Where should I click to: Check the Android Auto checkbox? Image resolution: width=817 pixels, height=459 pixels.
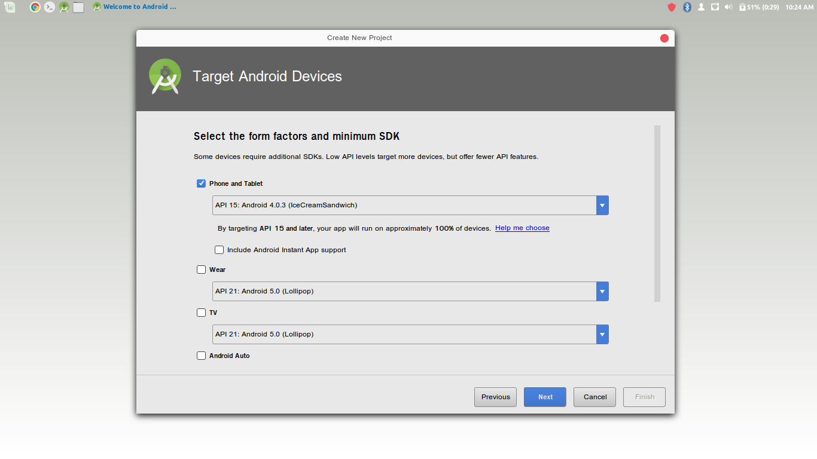tap(202, 356)
